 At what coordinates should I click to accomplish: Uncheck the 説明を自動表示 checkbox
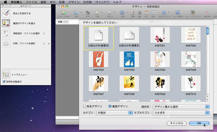click(4, 82)
